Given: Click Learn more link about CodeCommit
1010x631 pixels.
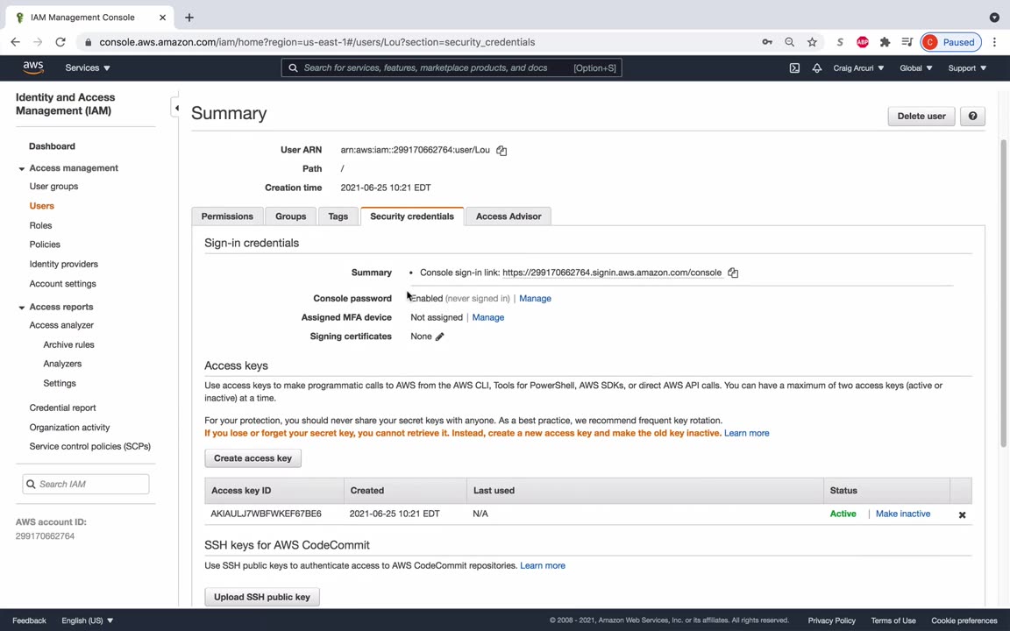Looking at the screenshot, I should pyautogui.click(x=543, y=565).
